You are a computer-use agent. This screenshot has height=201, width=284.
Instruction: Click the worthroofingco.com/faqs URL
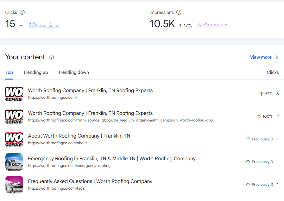click(56, 188)
